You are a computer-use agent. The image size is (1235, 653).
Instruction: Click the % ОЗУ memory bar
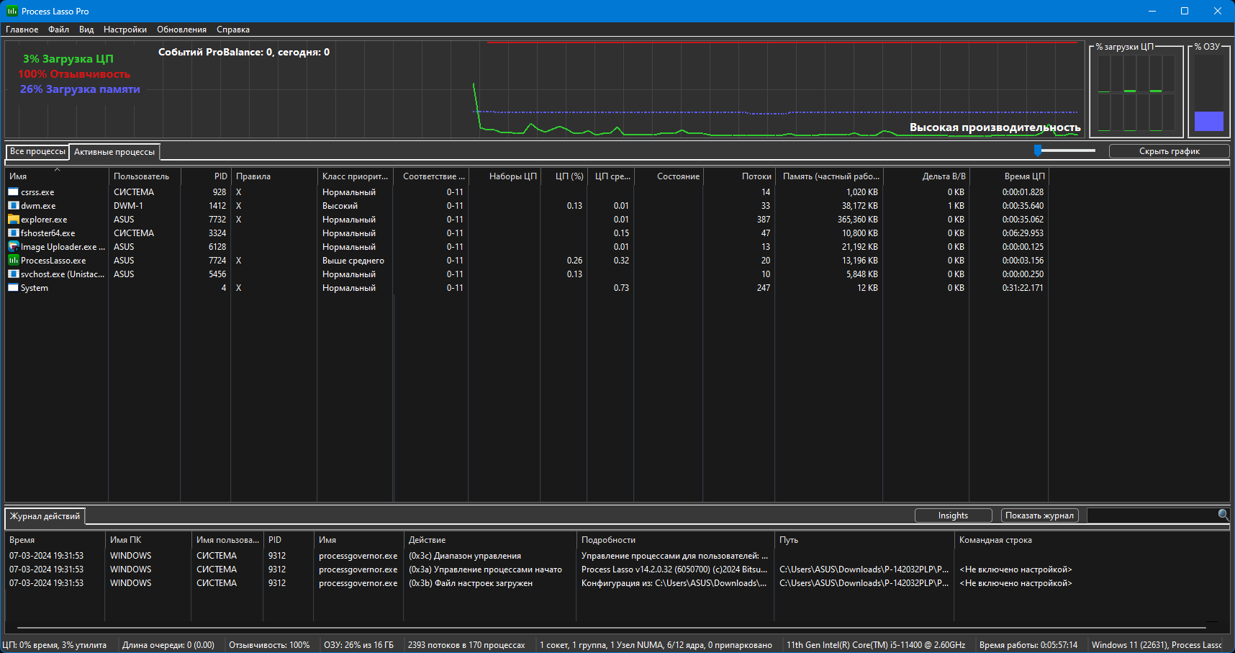tap(1209, 92)
